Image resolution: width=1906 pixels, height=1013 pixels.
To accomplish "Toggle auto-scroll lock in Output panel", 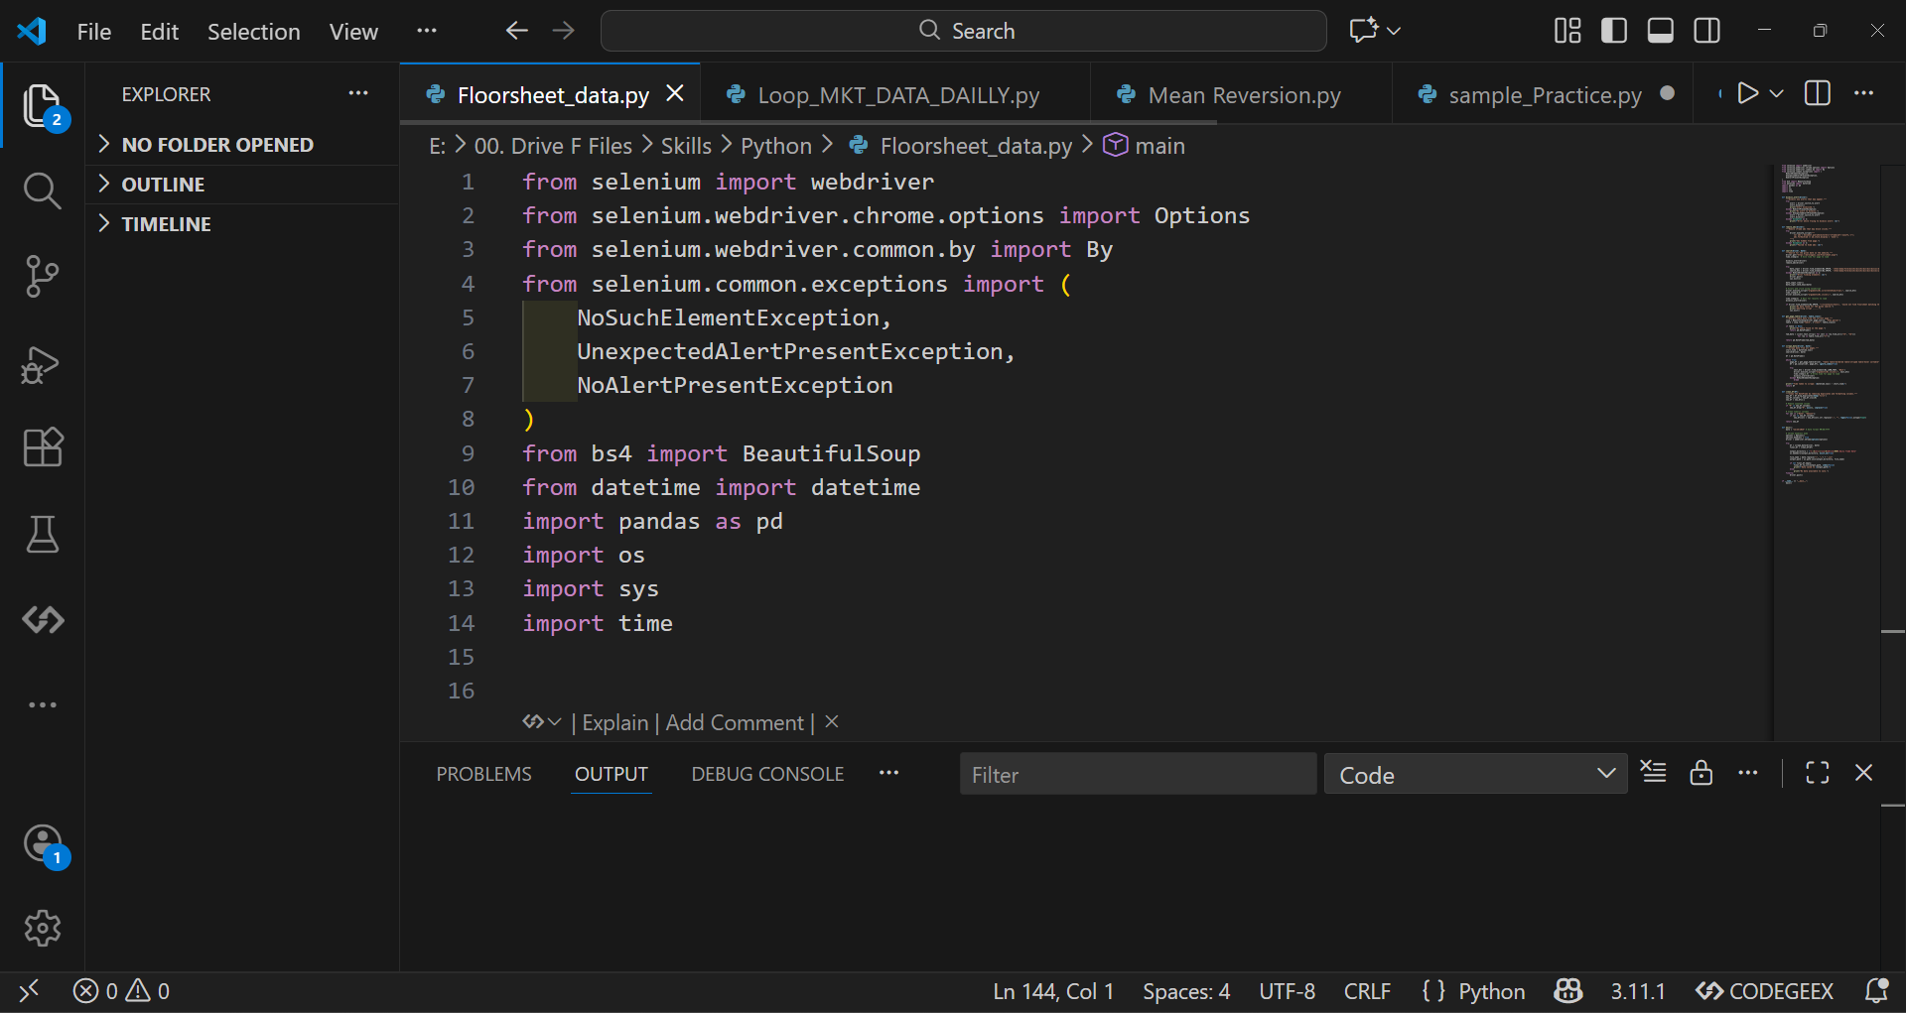I will pyautogui.click(x=1702, y=773).
